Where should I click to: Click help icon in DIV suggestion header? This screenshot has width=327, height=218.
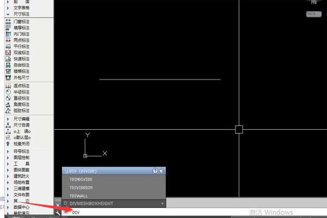[x=155, y=171]
